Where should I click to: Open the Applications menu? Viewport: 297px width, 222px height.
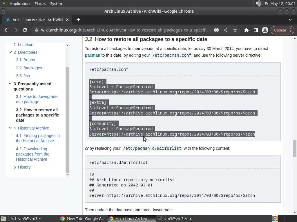tap(20, 3)
